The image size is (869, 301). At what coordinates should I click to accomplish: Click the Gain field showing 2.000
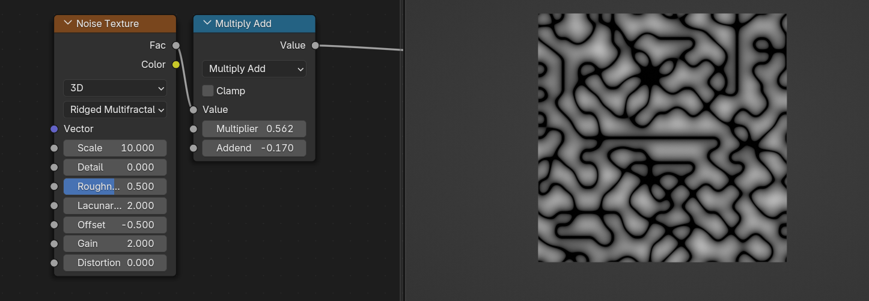coord(115,243)
